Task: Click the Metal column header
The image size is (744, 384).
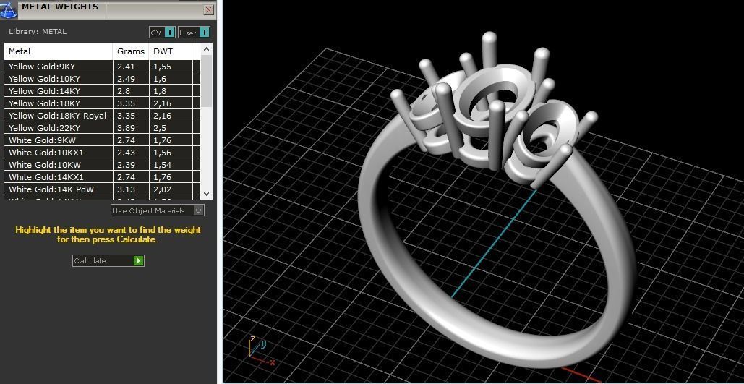Action: click(x=59, y=51)
